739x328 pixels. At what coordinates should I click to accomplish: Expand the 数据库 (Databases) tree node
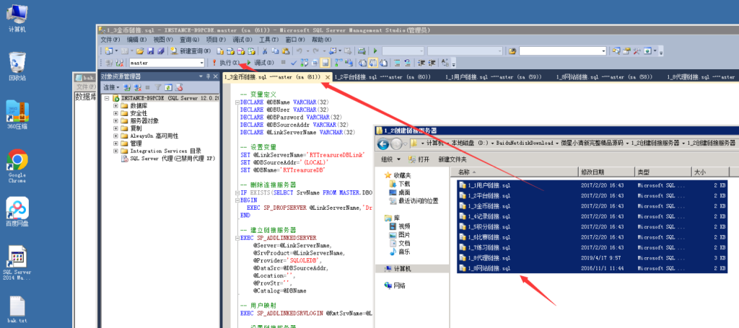pos(115,105)
